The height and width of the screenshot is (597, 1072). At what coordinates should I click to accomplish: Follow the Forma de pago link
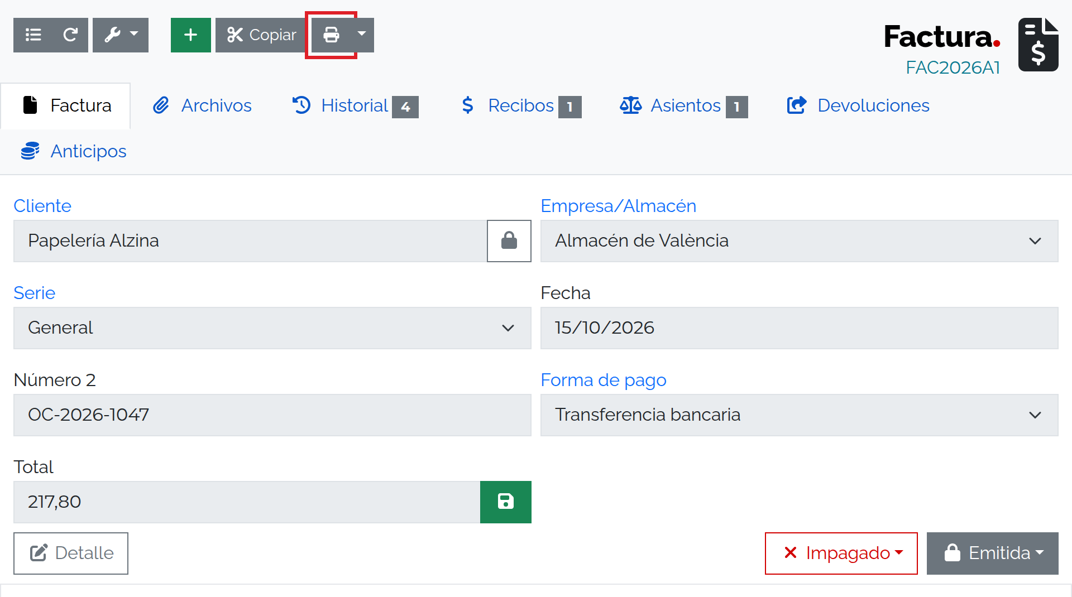[x=604, y=380]
